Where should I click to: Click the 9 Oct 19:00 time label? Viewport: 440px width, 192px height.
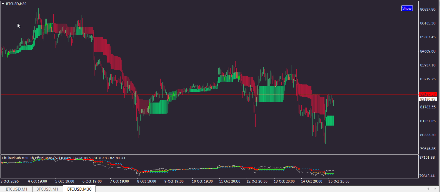[174, 181]
